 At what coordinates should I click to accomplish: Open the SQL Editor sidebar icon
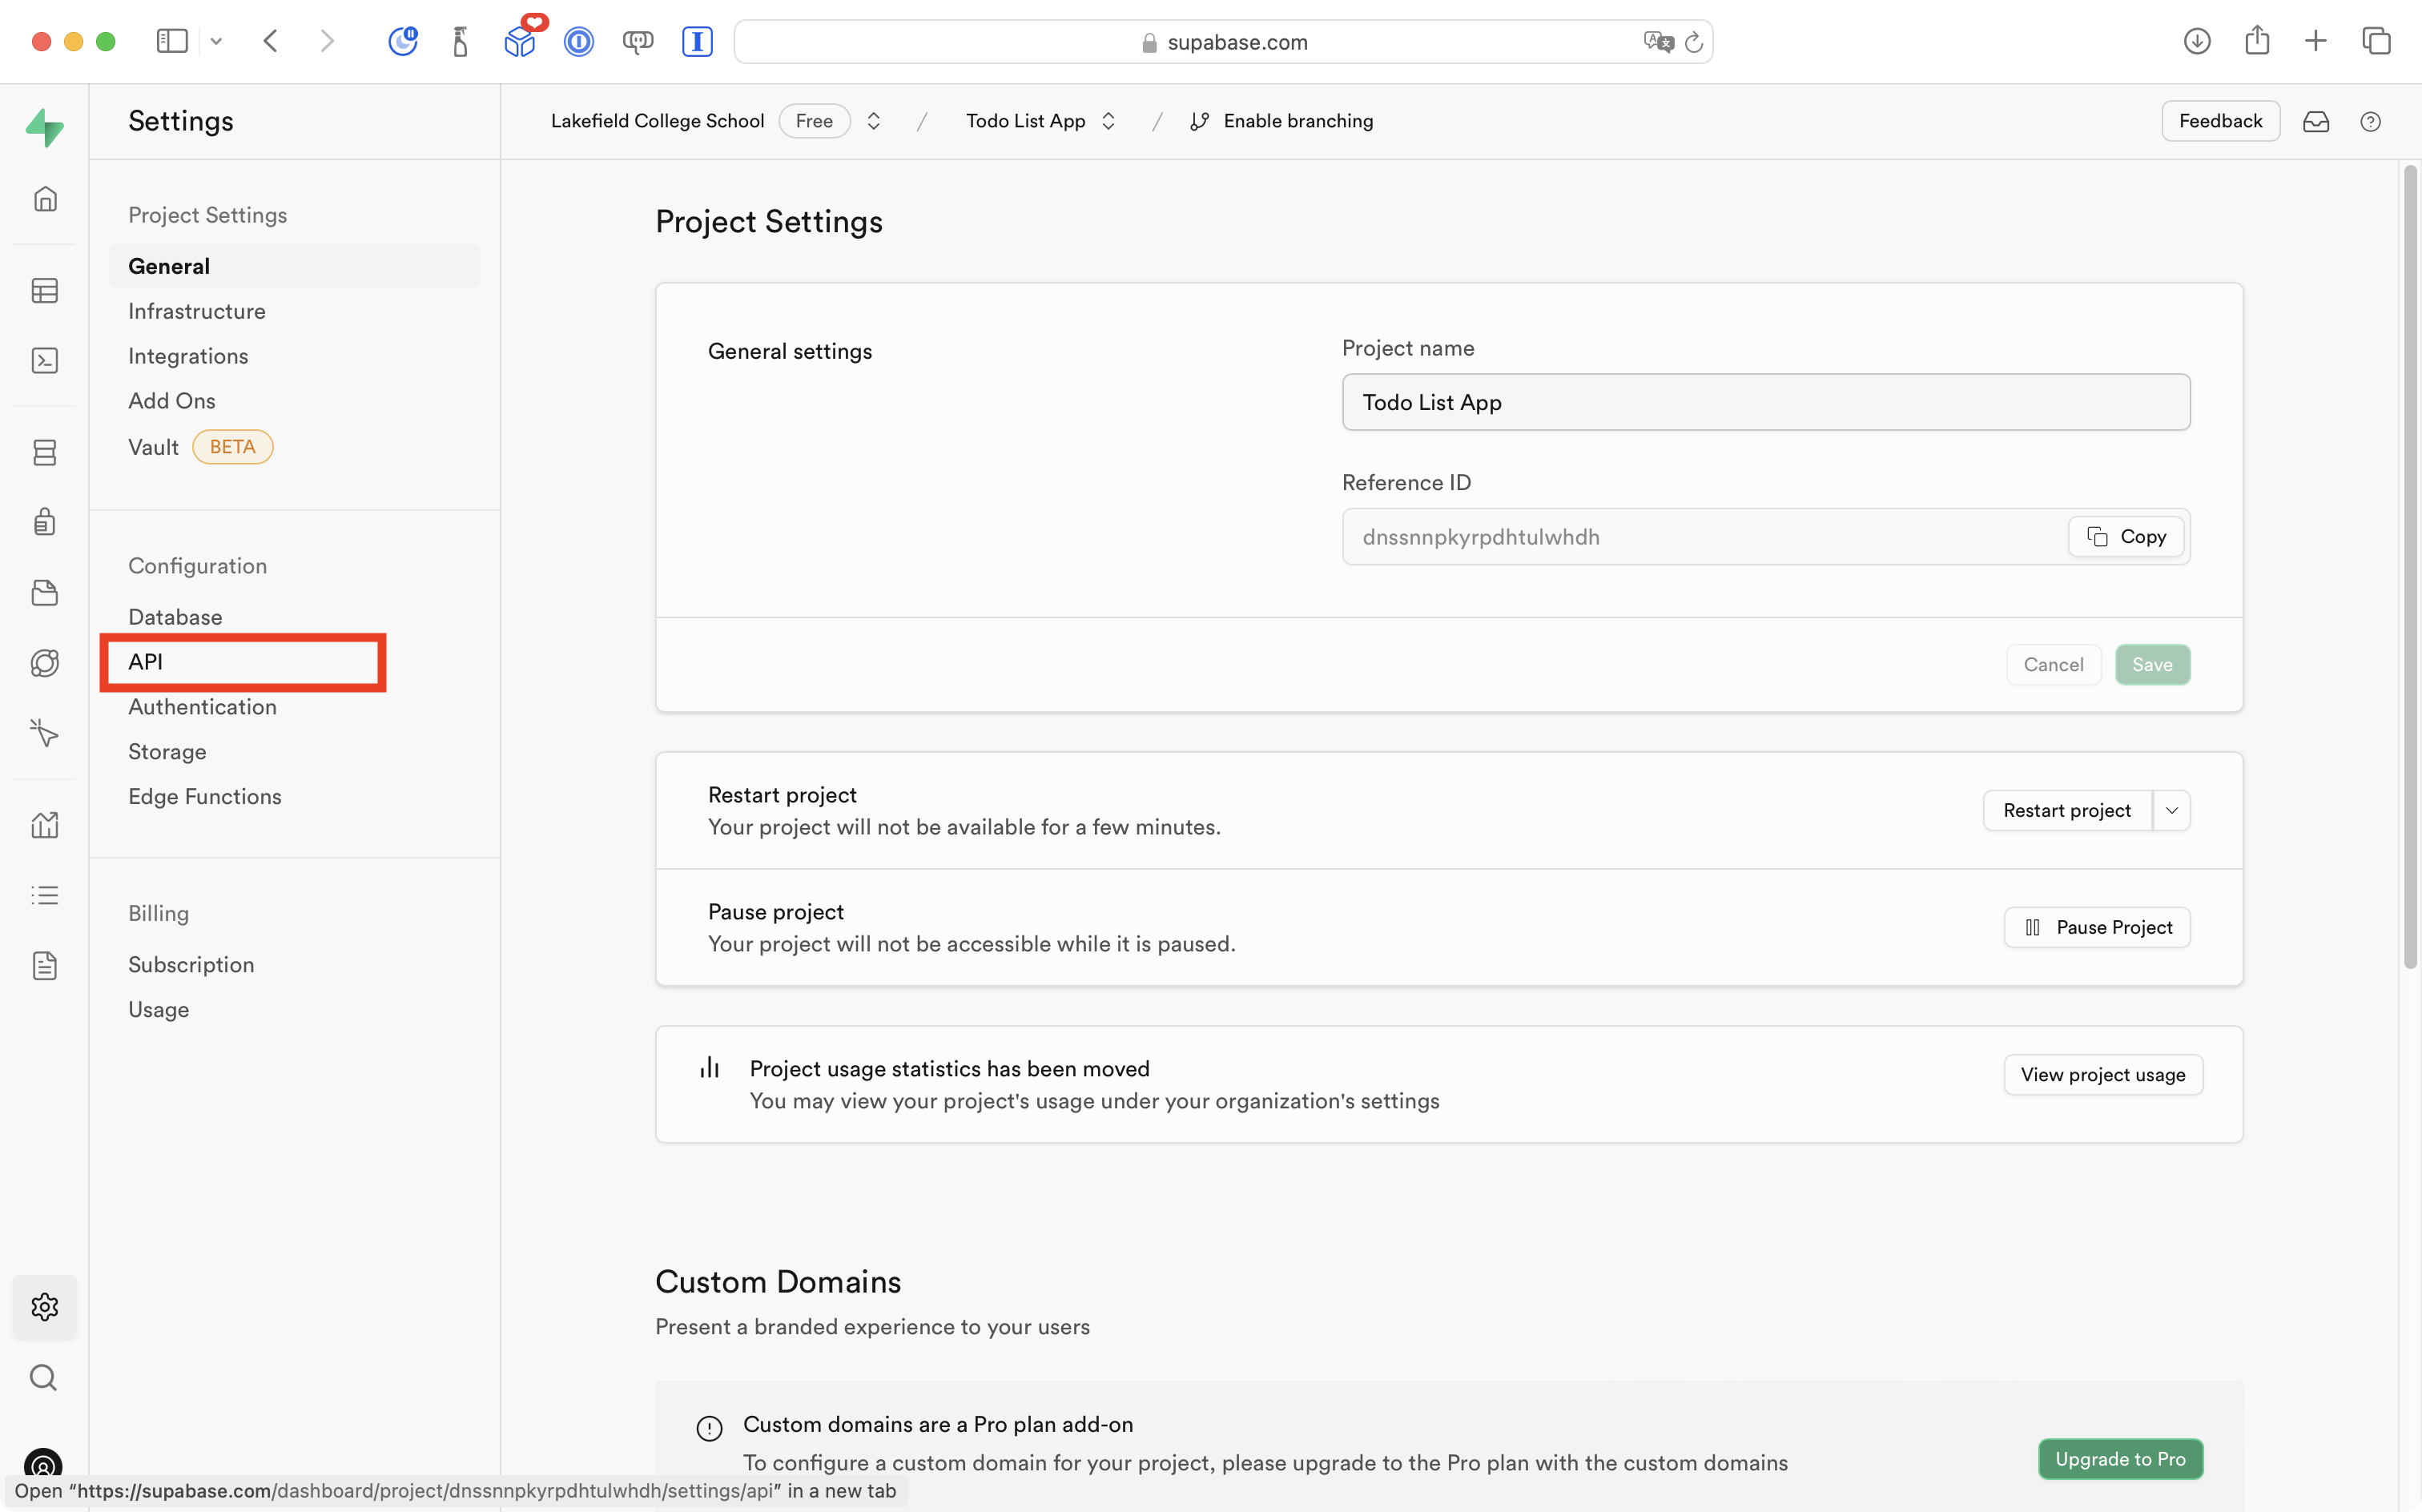point(45,361)
